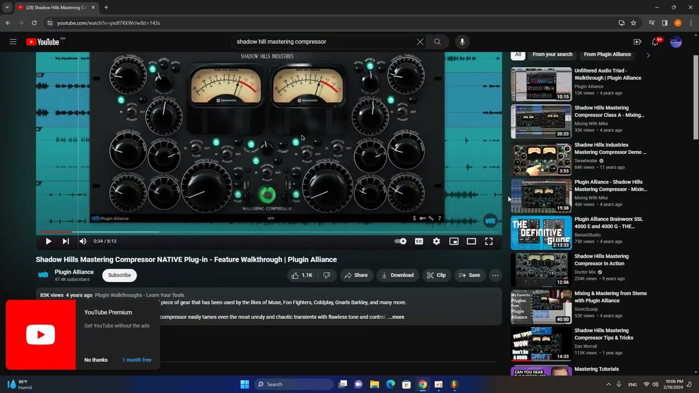Open File Explorer from the taskbar
The height and width of the screenshot is (393, 699).
(374, 384)
